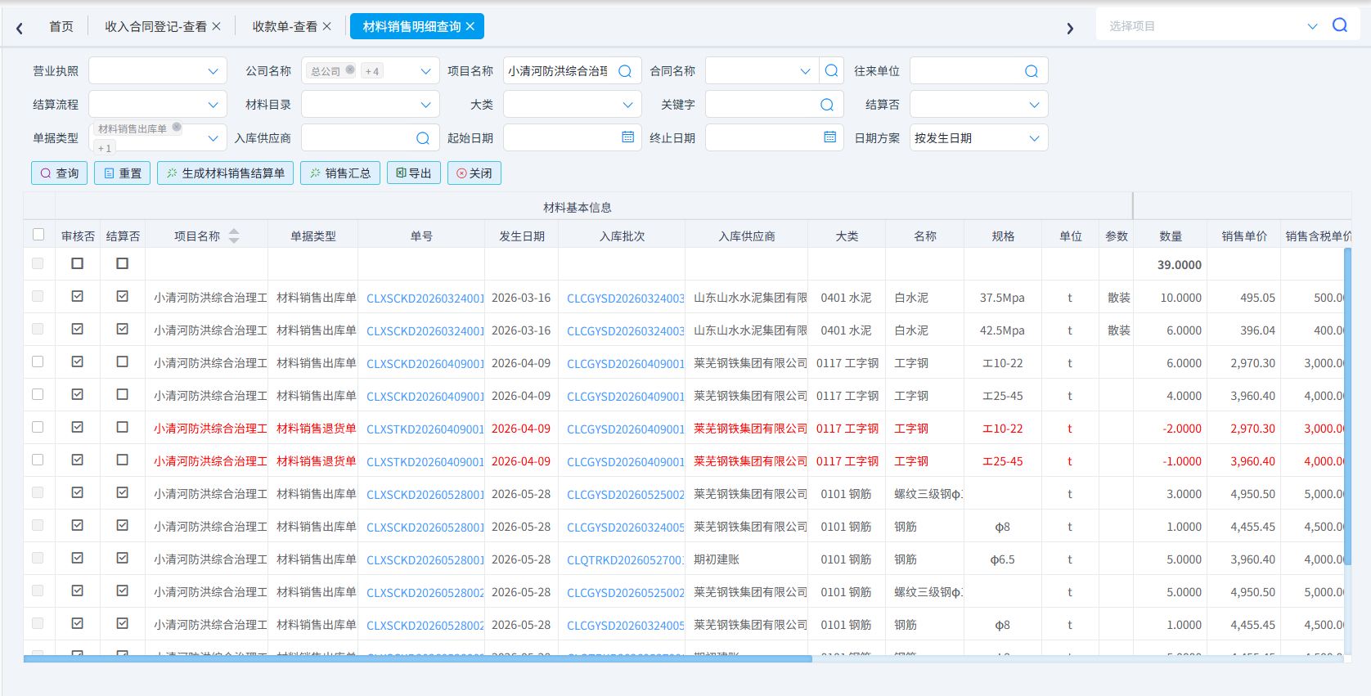The image size is (1371, 696).
Task: Click the 合同名称 search icon
Action: 831,71
